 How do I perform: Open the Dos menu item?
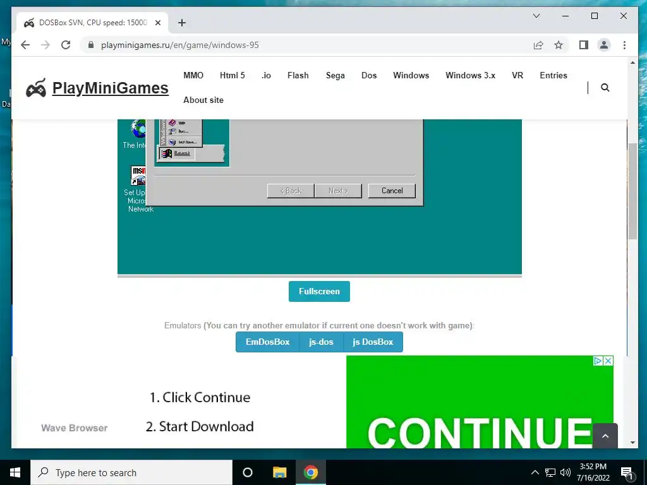tap(369, 76)
